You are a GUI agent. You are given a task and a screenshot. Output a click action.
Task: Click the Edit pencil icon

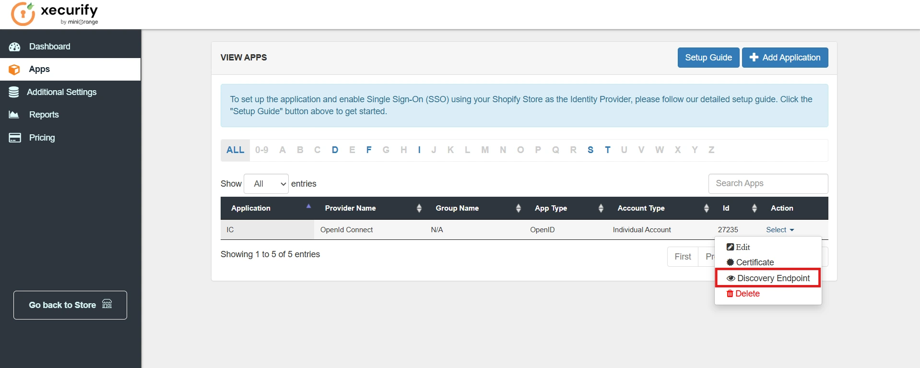(730, 247)
